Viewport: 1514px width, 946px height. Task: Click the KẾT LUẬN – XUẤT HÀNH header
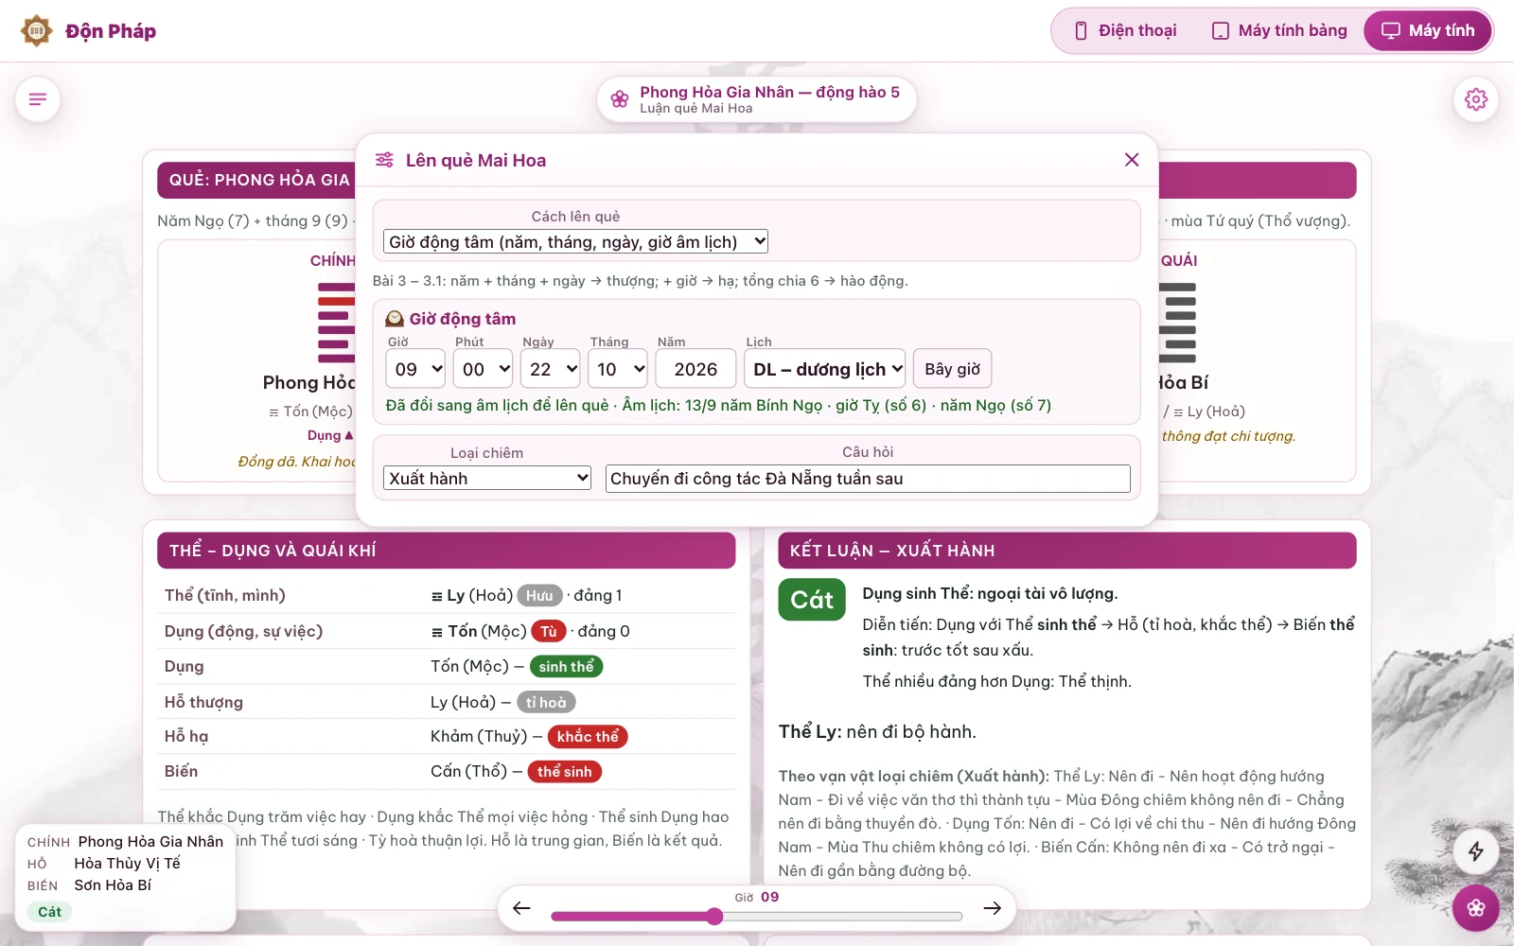(x=1067, y=551)
